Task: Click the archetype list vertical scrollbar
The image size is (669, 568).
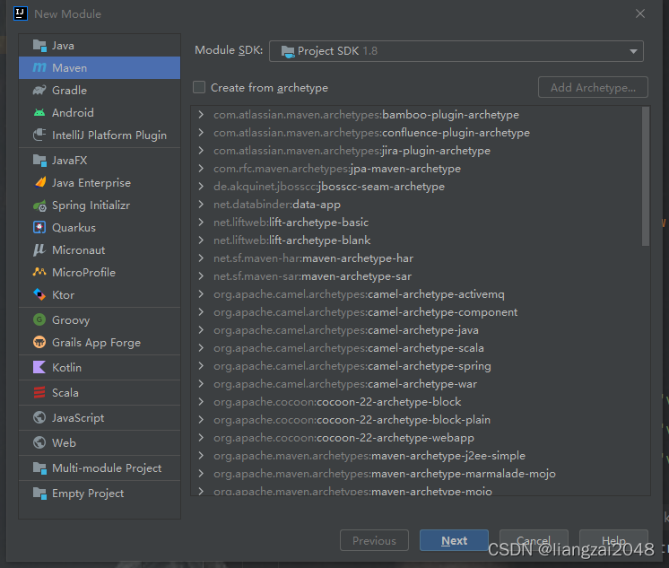Action: (646, 176)
